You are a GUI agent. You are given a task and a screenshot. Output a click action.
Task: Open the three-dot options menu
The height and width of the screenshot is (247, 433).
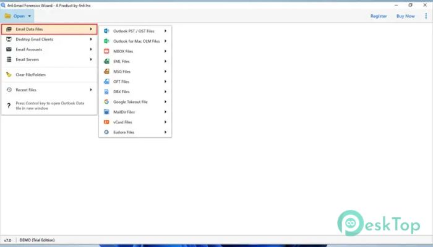(x=426, y=16)
